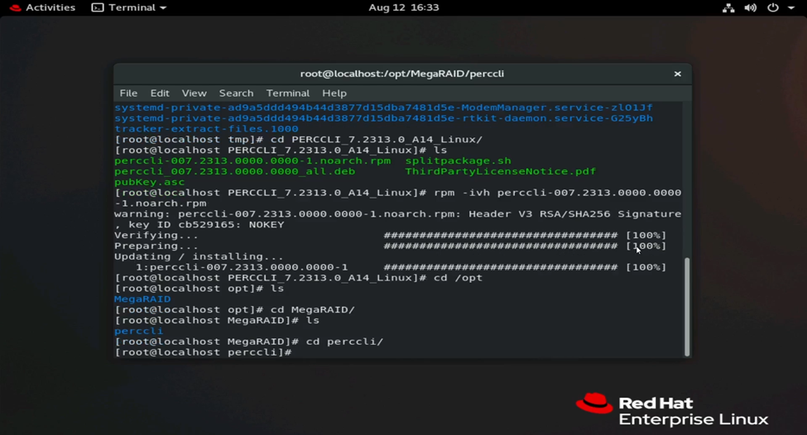Viewport: 807px width, 435px height.
Task: Click the rtkit-daemon.service systemd-private entry
Action: pyautogui.click(x=383, y=118)
